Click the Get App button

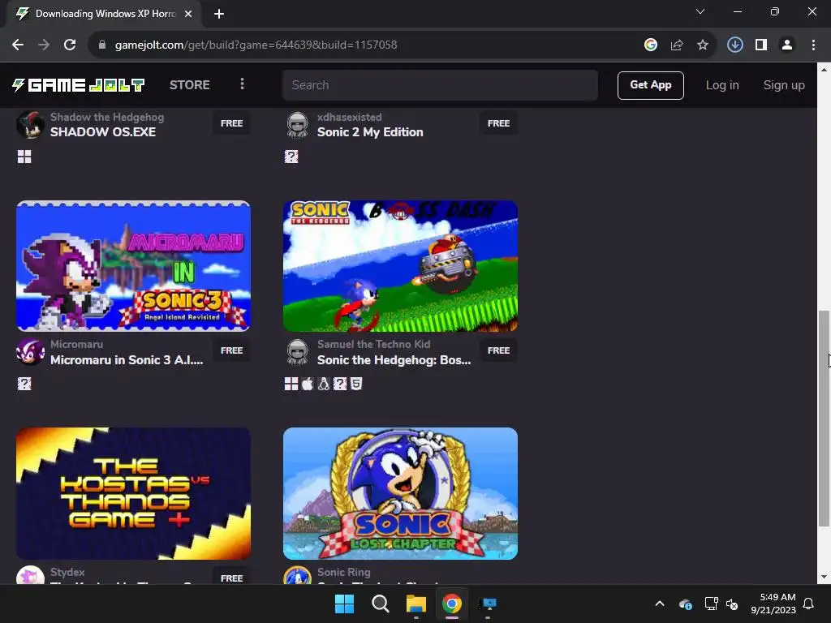point(650,84)
